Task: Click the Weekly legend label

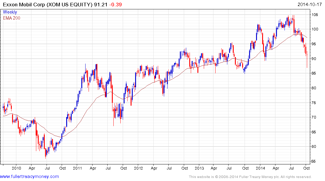Action: tap(10, 12)
